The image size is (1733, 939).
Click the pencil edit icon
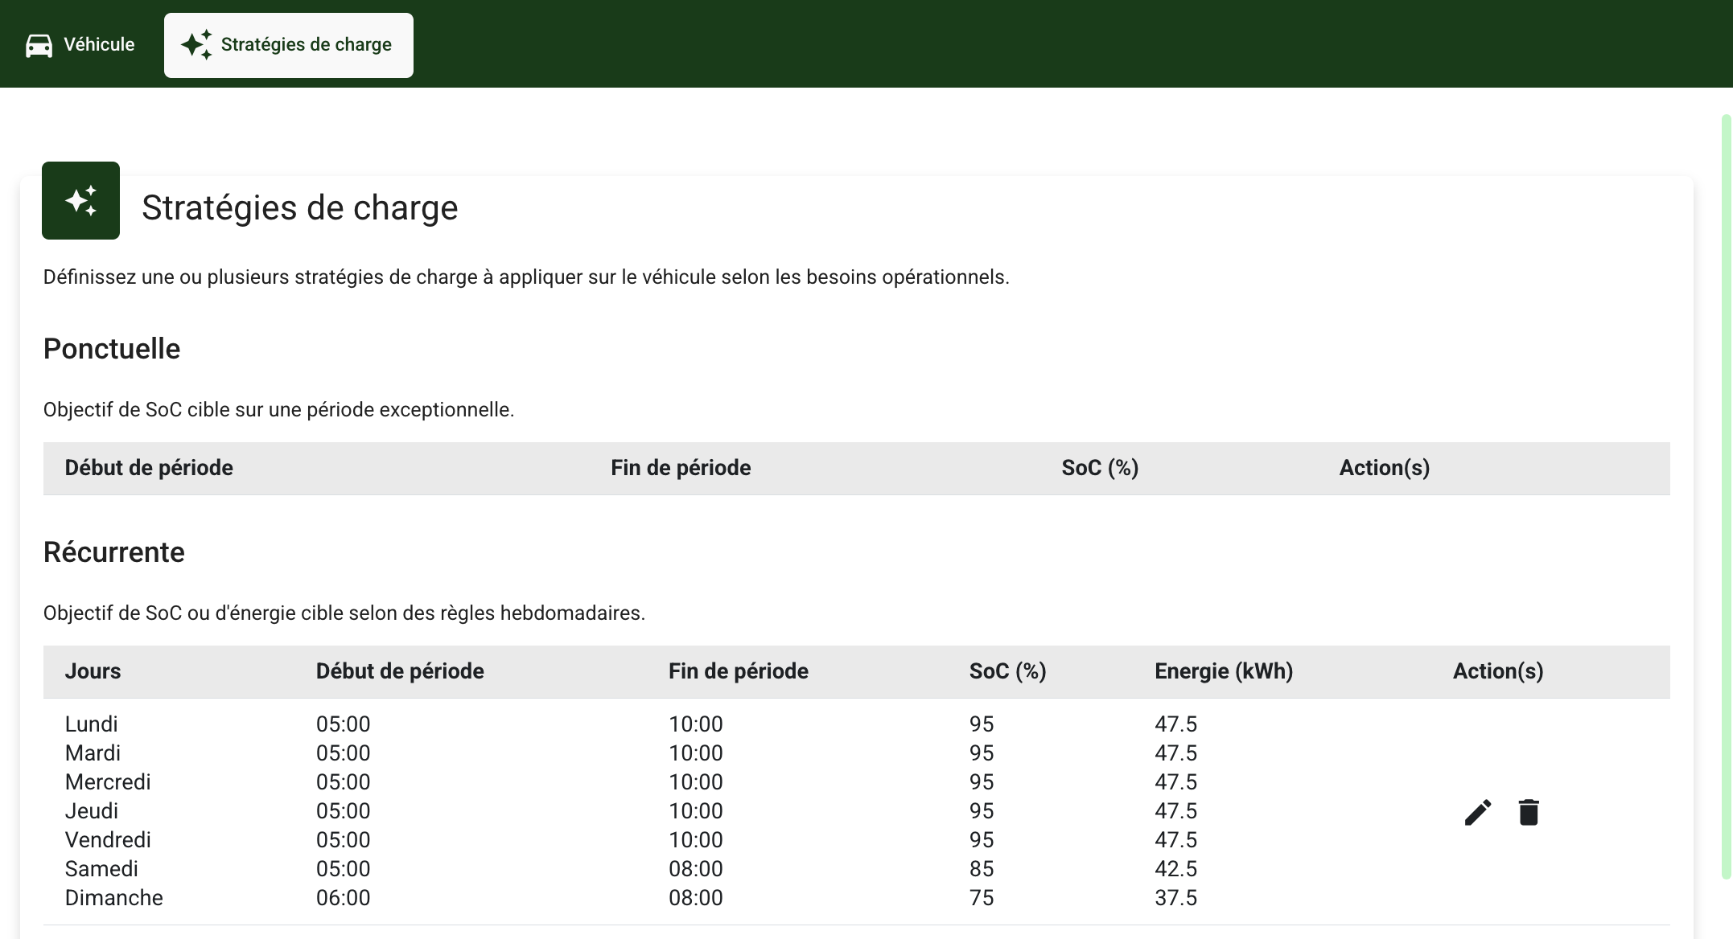[x=1478, y=812]
